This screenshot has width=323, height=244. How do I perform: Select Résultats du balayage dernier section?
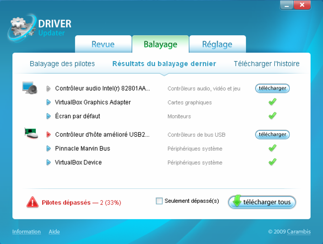(164, 64)
